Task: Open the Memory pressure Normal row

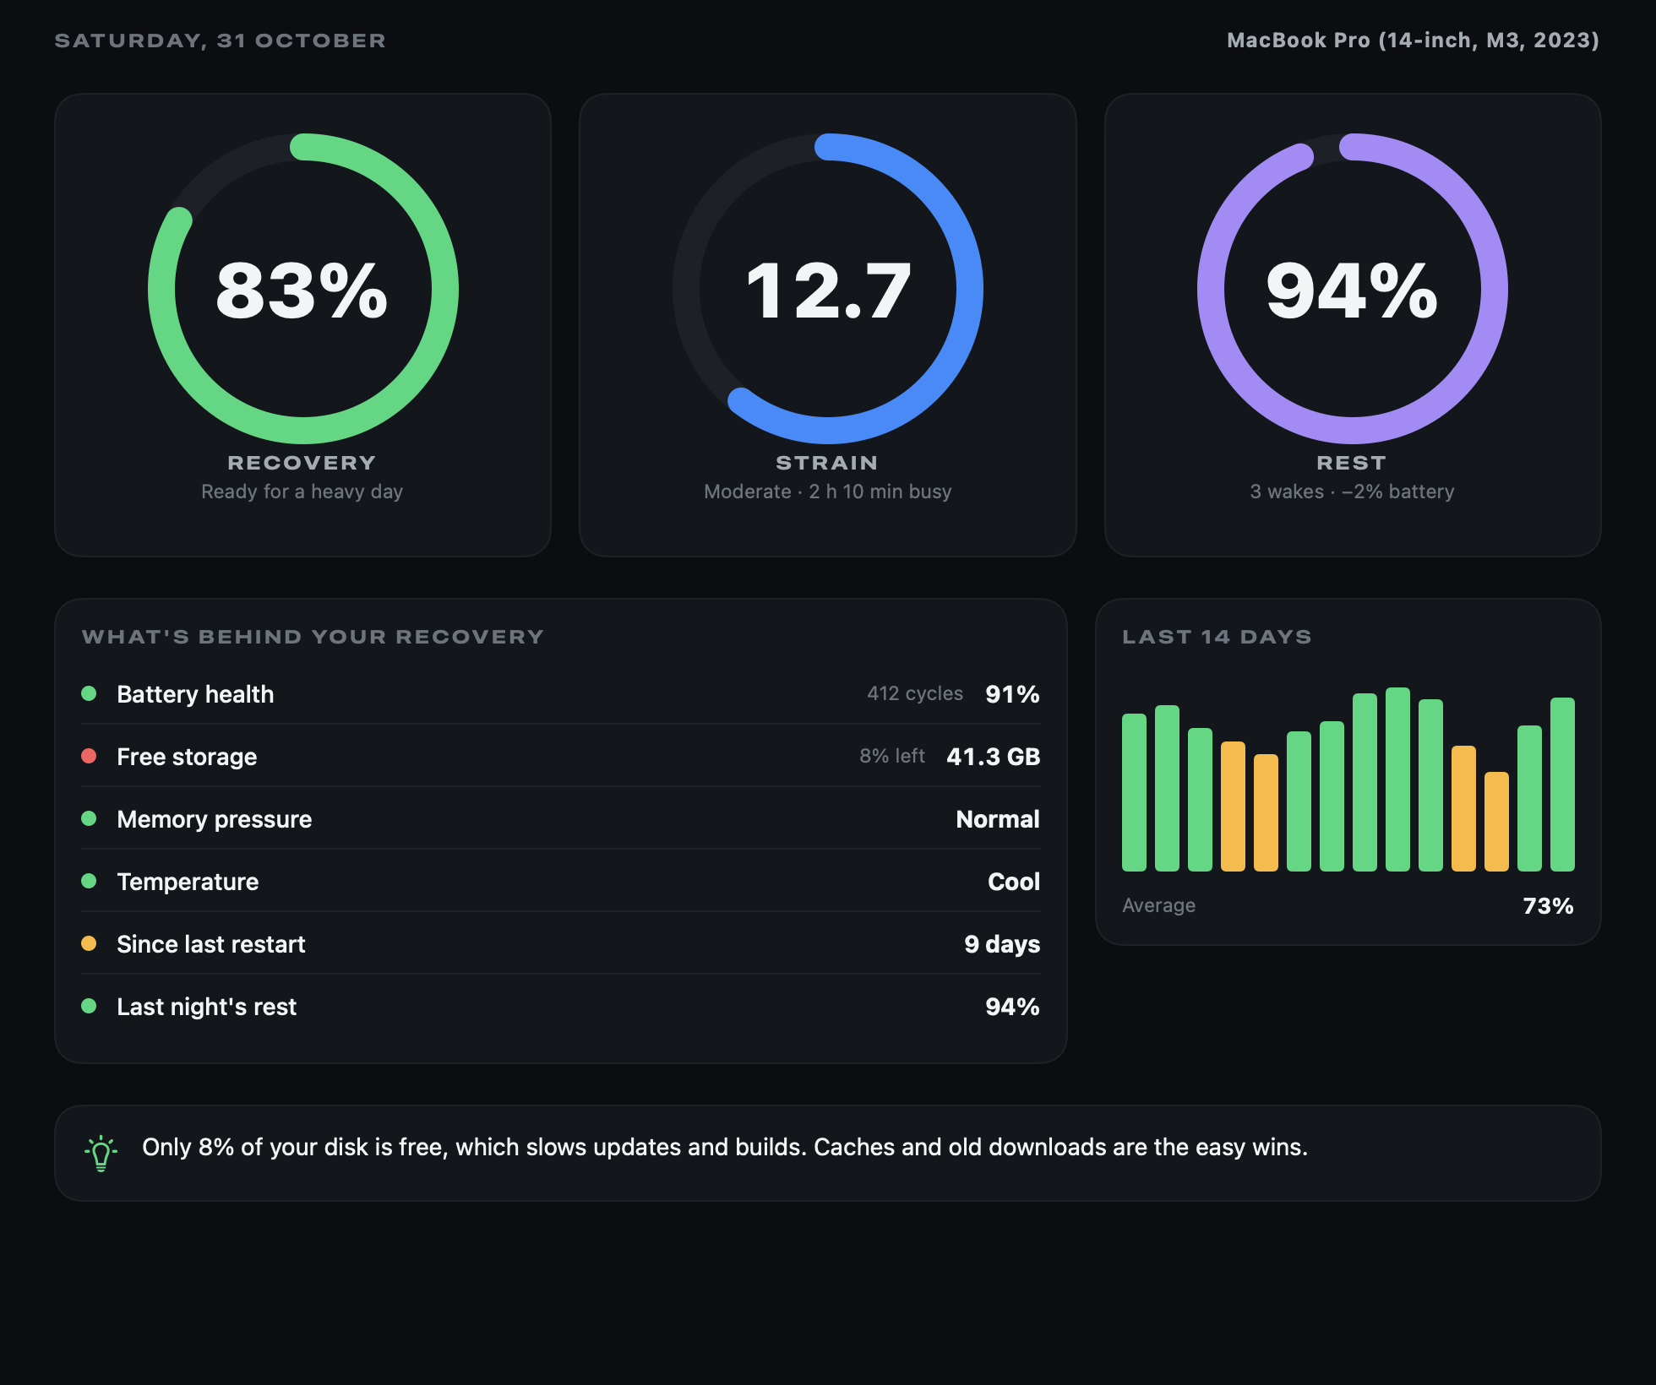Action: (x=561, y=818)
